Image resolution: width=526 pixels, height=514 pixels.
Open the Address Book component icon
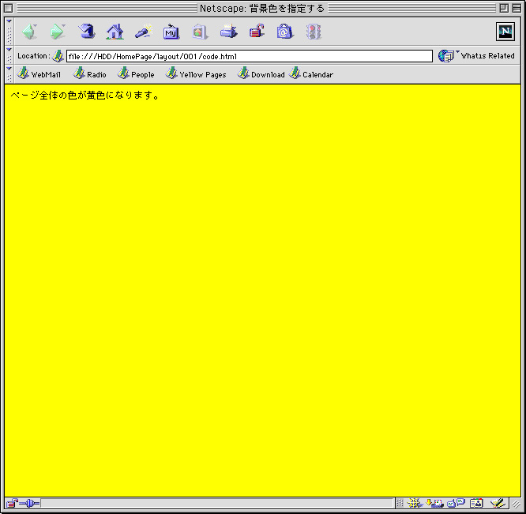[x=476, y=503]
